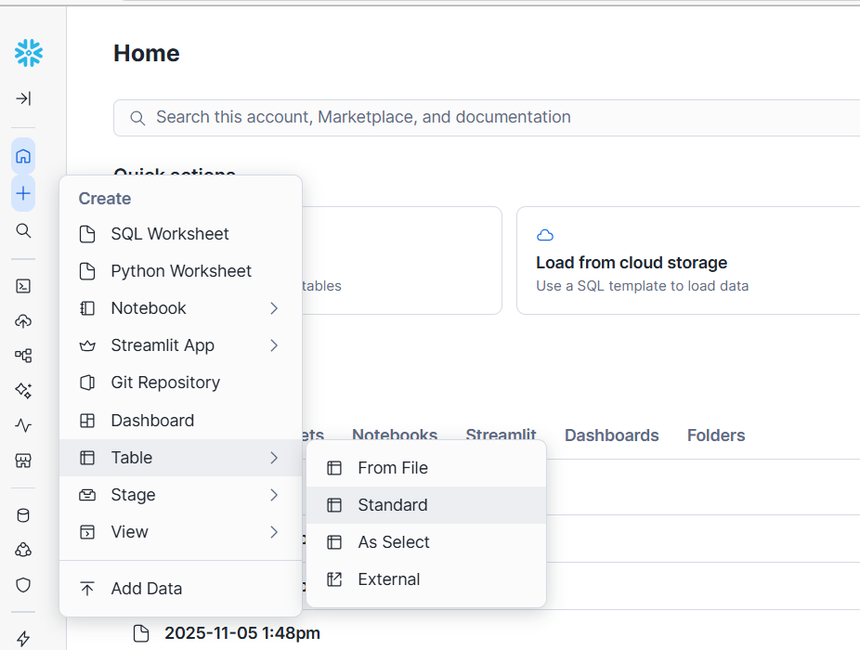Expand the Notebook submenu

pos(274,307)
